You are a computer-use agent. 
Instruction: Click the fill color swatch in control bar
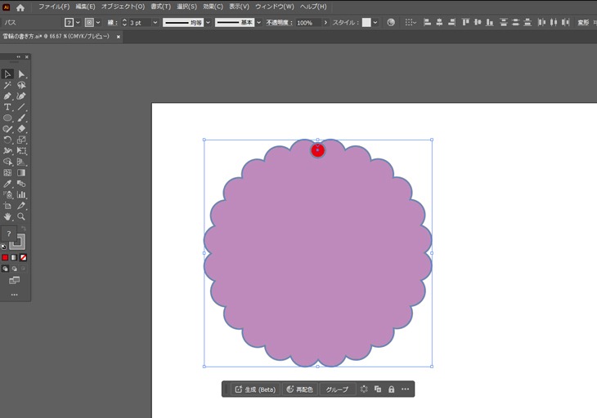(x=69, y=23)
